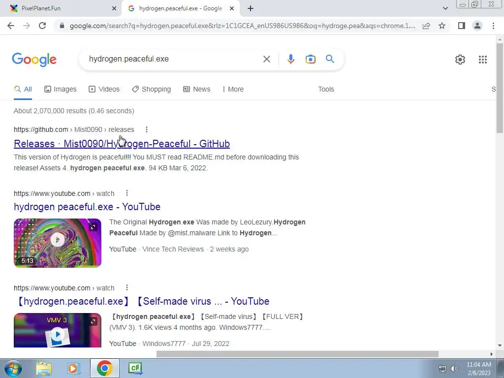The width and height of the screenshot is (504, 378).
Task: Open the Chrome side panel icon
Action: coord(462,26)
